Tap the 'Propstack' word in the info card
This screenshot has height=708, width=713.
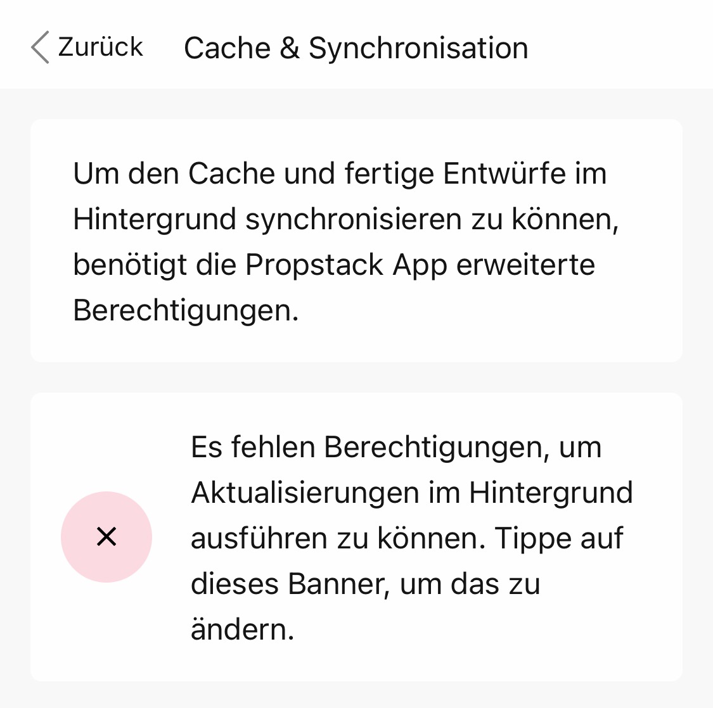[x=314, y=265]
